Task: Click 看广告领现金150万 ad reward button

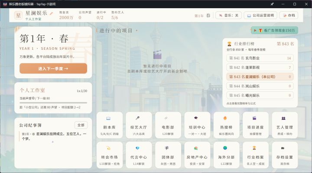Action: point(274,30)
